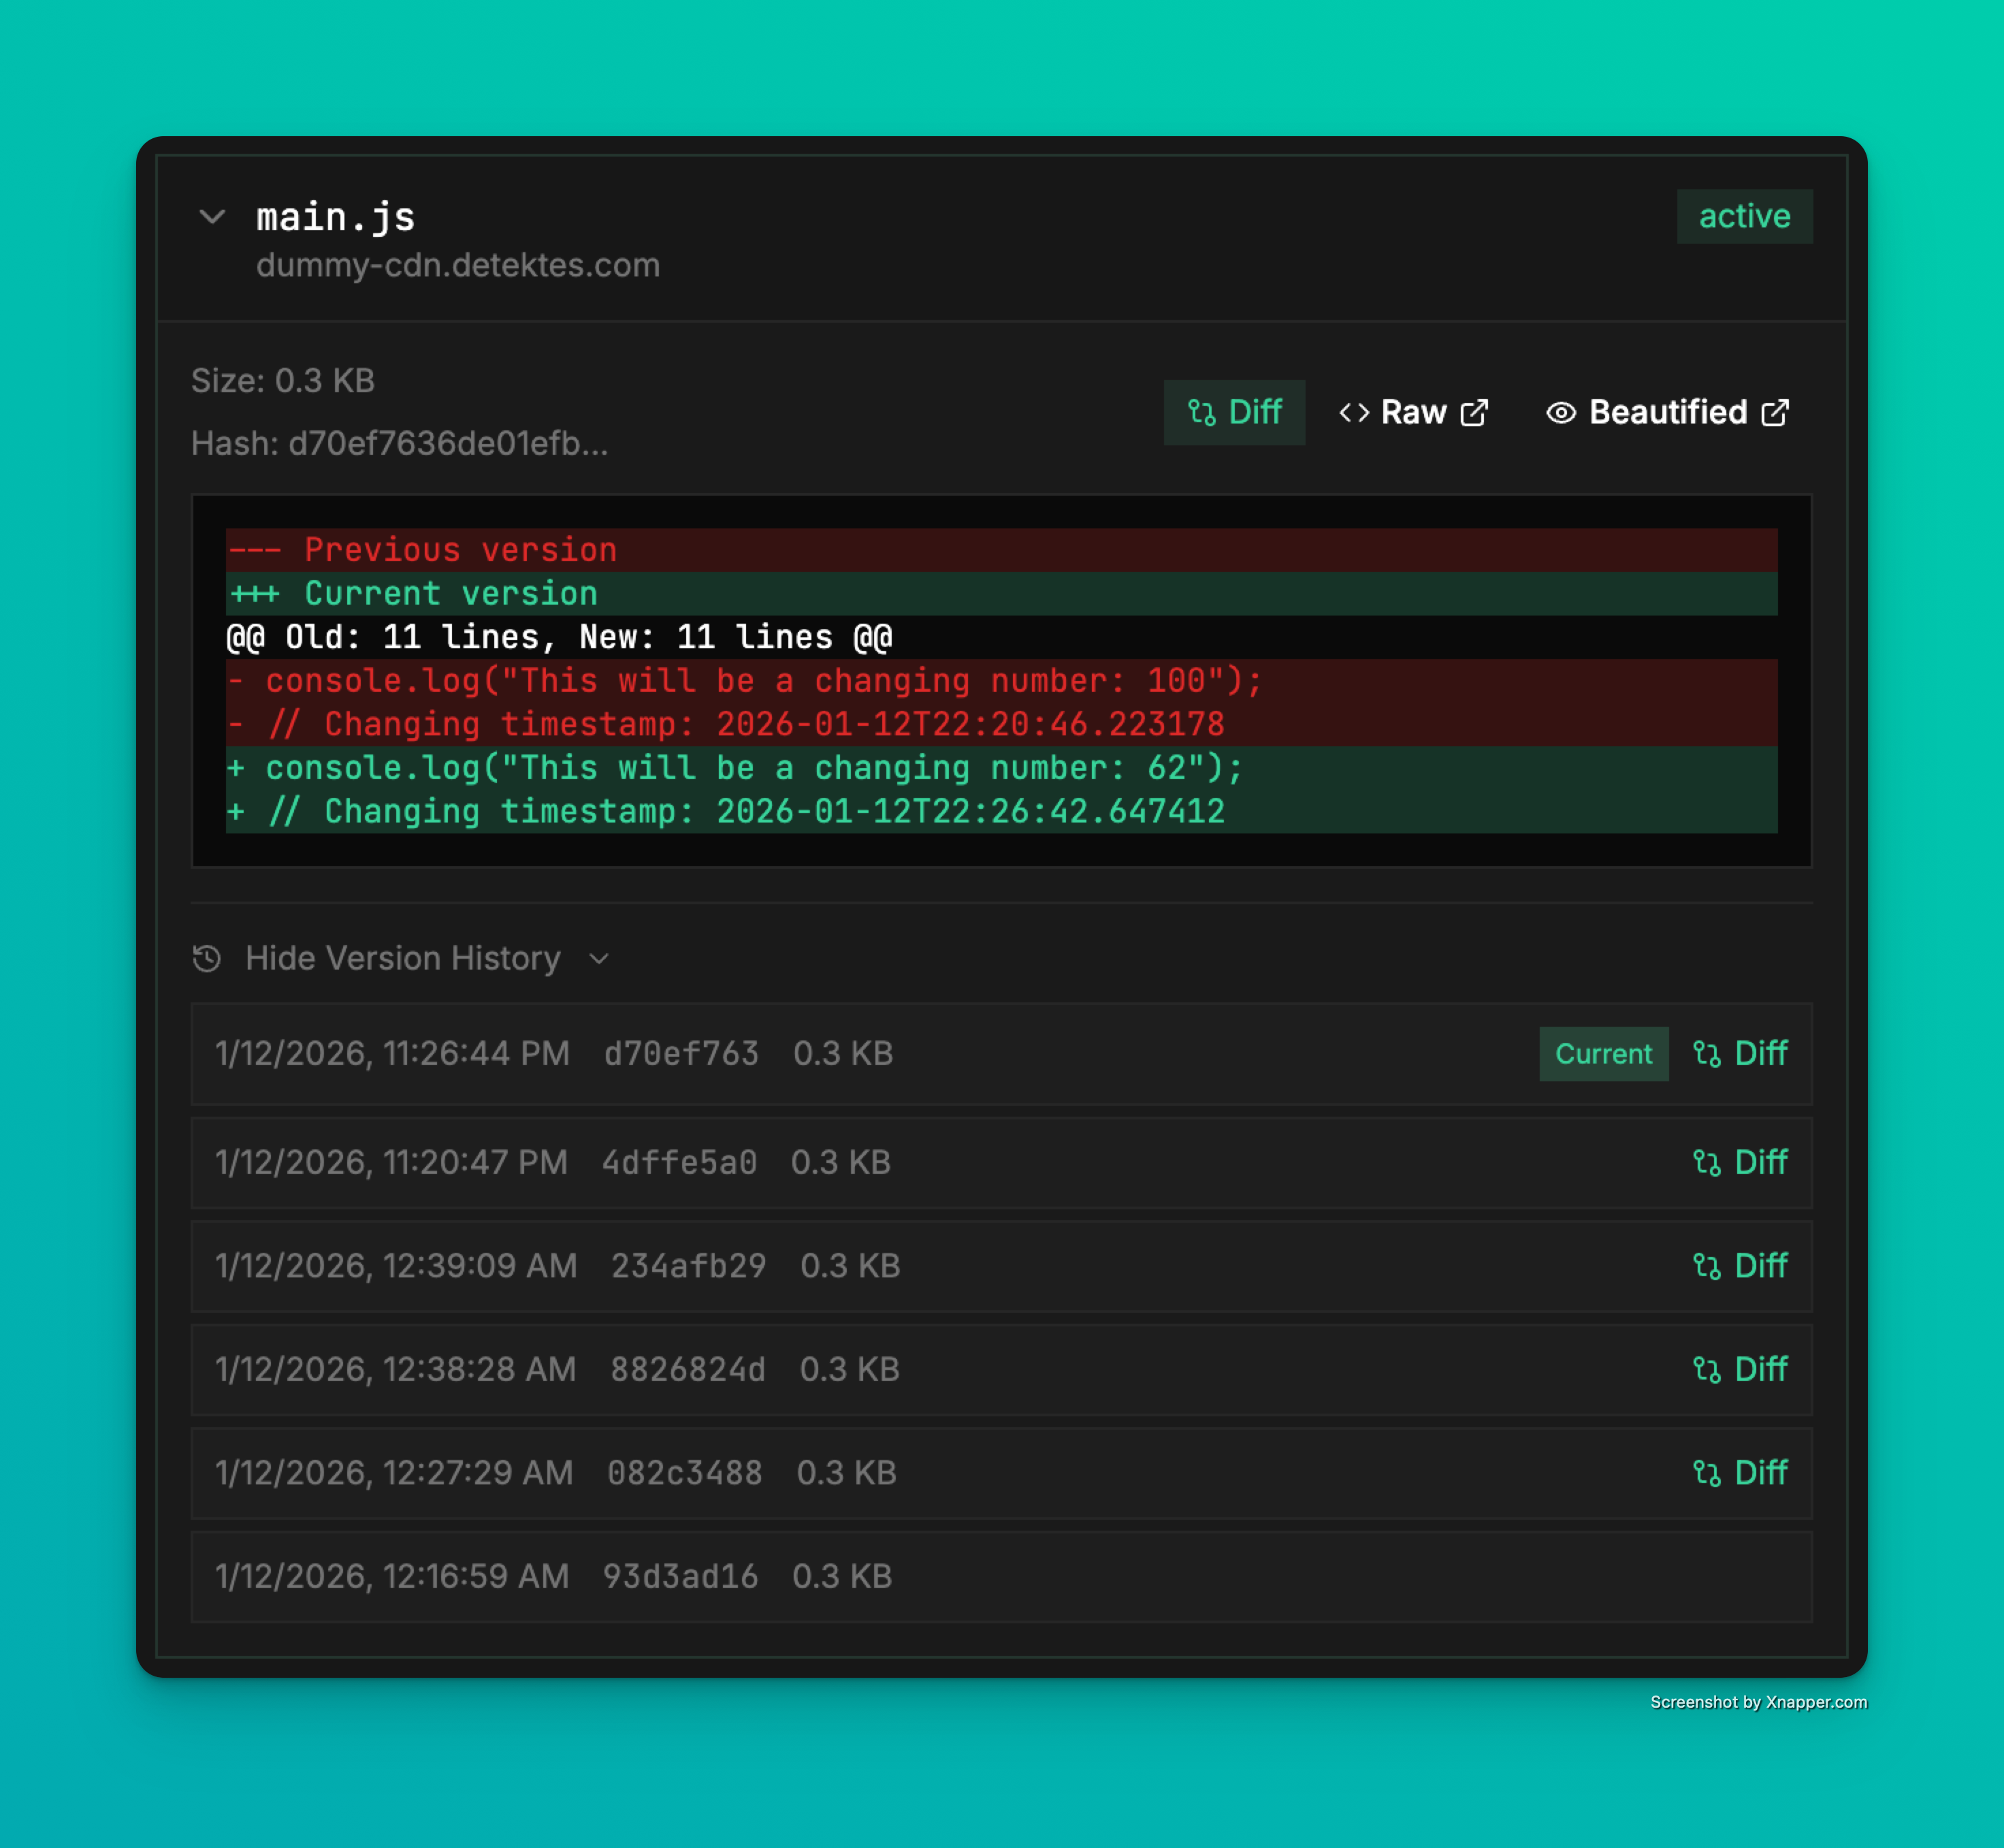The height and width of the screenshot is (1848, 2004).
Task: Click diff icon for version 4dffe5a0
Action: 1706,1162
